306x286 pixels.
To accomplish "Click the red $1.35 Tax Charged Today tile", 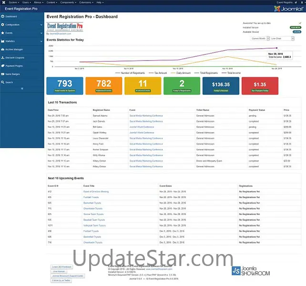I will (x=260, y=86).
